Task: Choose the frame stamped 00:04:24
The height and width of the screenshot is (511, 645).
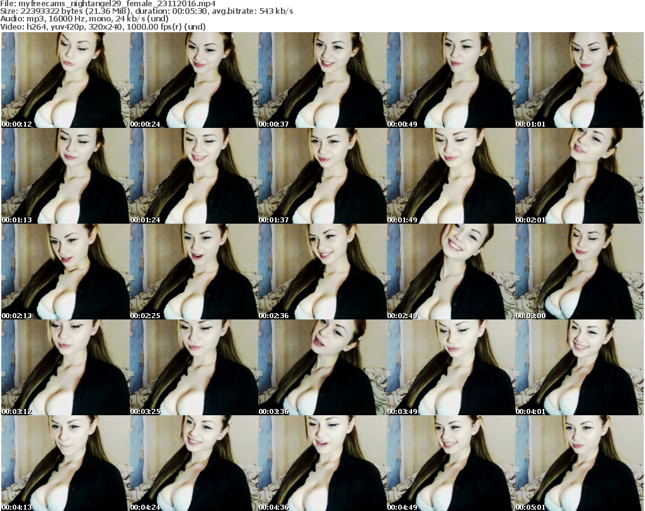Action: pos(194,463)
